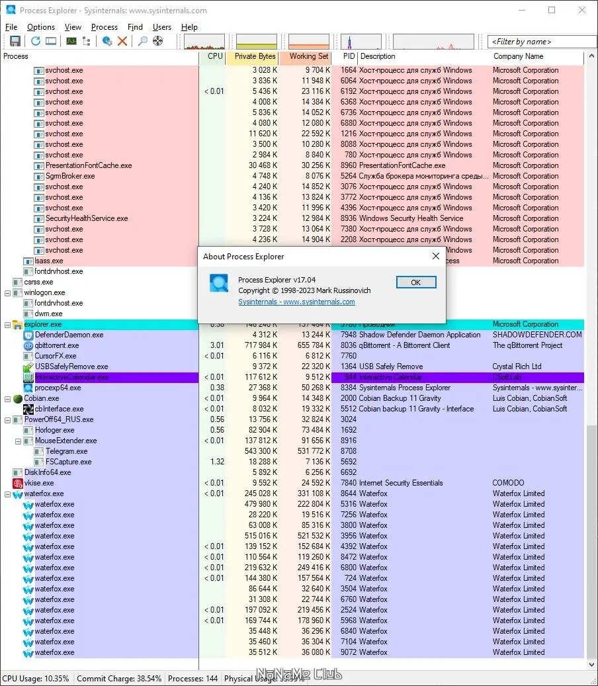The width and height of the screenshot is (598, 686).
Task: Sort by the Working Set column header
Action: 306,56
